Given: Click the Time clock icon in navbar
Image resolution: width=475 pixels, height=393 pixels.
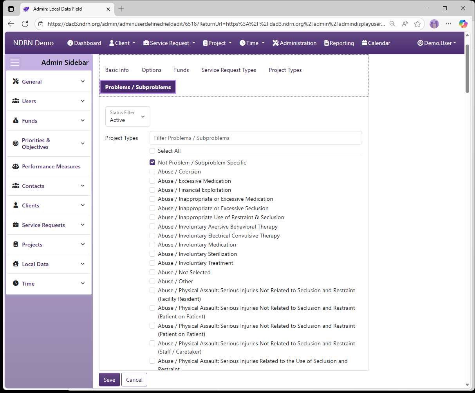Looking at the screenshot, I should click(x=242, y=43).
